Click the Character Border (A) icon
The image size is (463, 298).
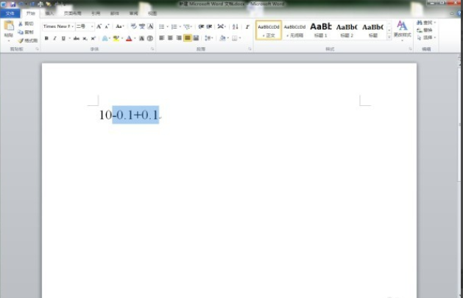click(x=150, y=26)
